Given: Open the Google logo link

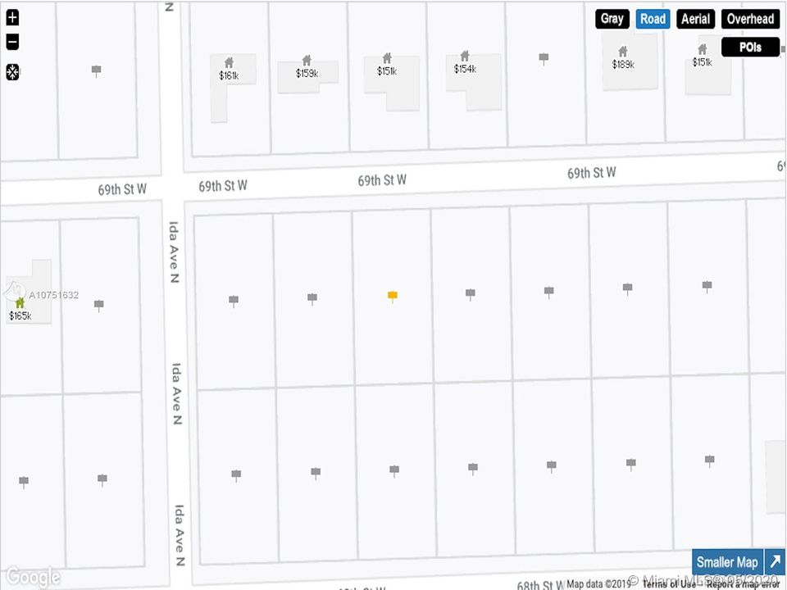Looking at the screenshot, I should coord(33,577).
